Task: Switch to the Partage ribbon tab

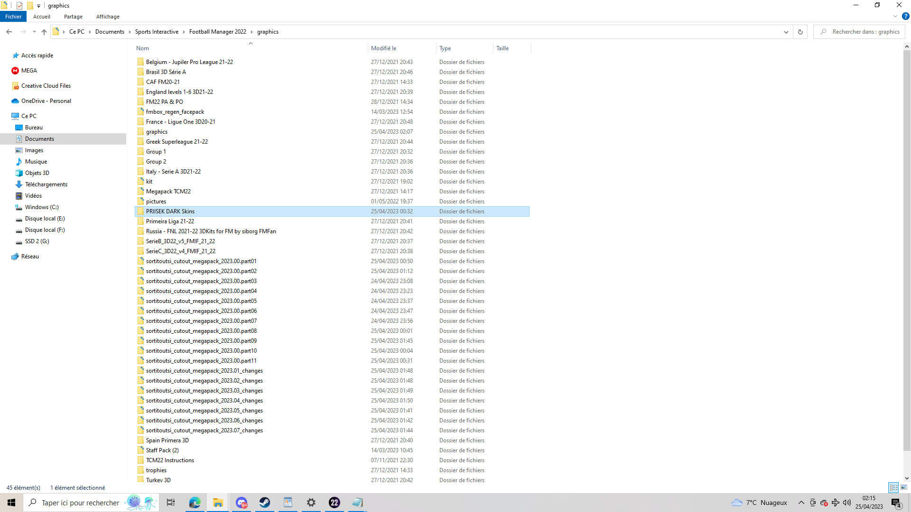Action: click(x=73, y=17)
